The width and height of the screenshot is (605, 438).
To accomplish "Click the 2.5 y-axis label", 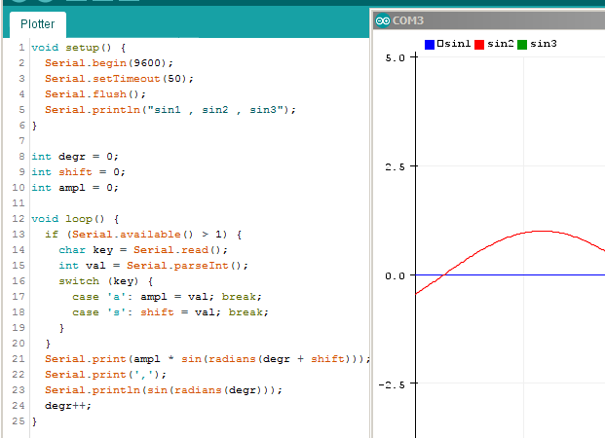I will (x=396, y=166).
